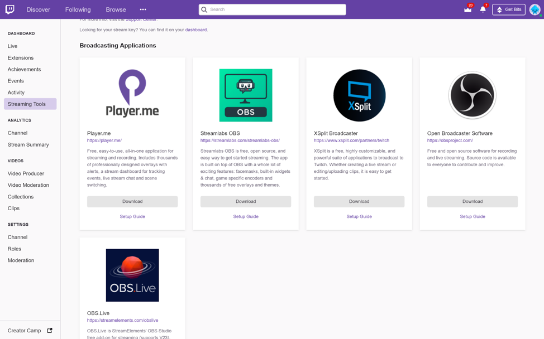Open Roles in the sidebar
544x339 pixels.
tap(14, 249)
